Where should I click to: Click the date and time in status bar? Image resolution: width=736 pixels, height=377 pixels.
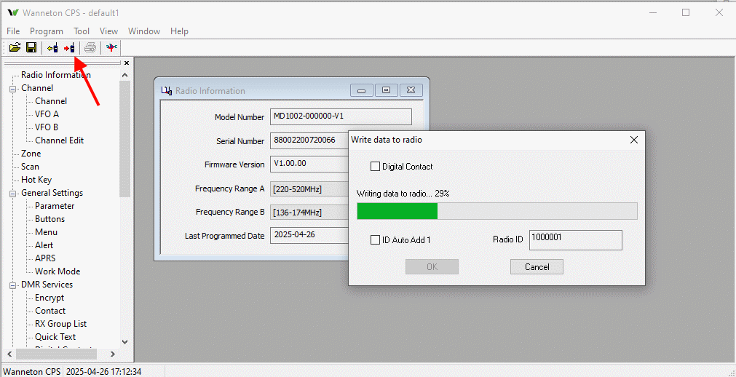pos(103,371)
